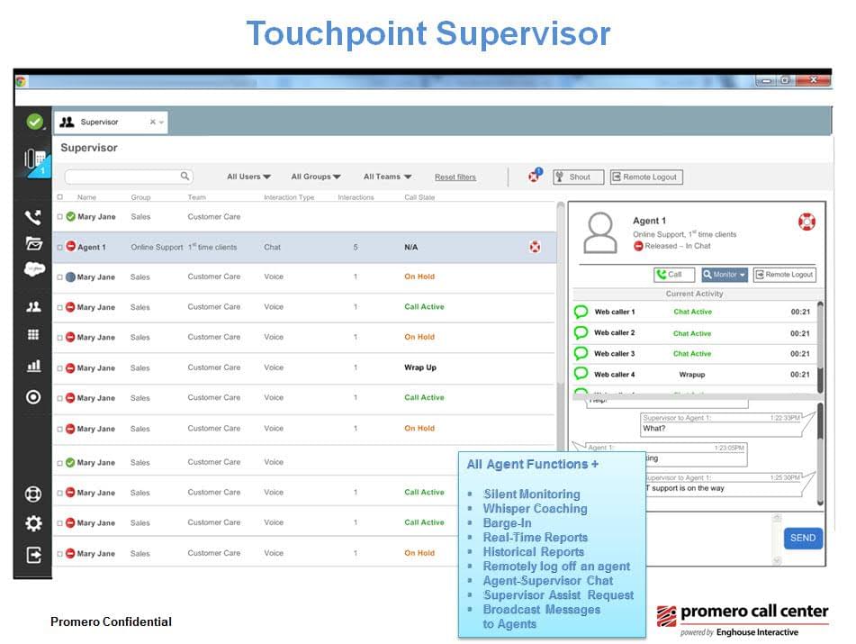Sort by the Interaction Type column header

click(289, 197)
